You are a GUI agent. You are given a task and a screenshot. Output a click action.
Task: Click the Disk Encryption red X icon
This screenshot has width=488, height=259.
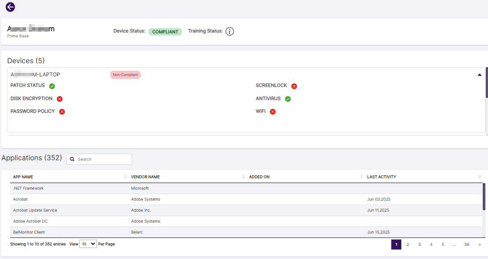(x=60, y=99)
